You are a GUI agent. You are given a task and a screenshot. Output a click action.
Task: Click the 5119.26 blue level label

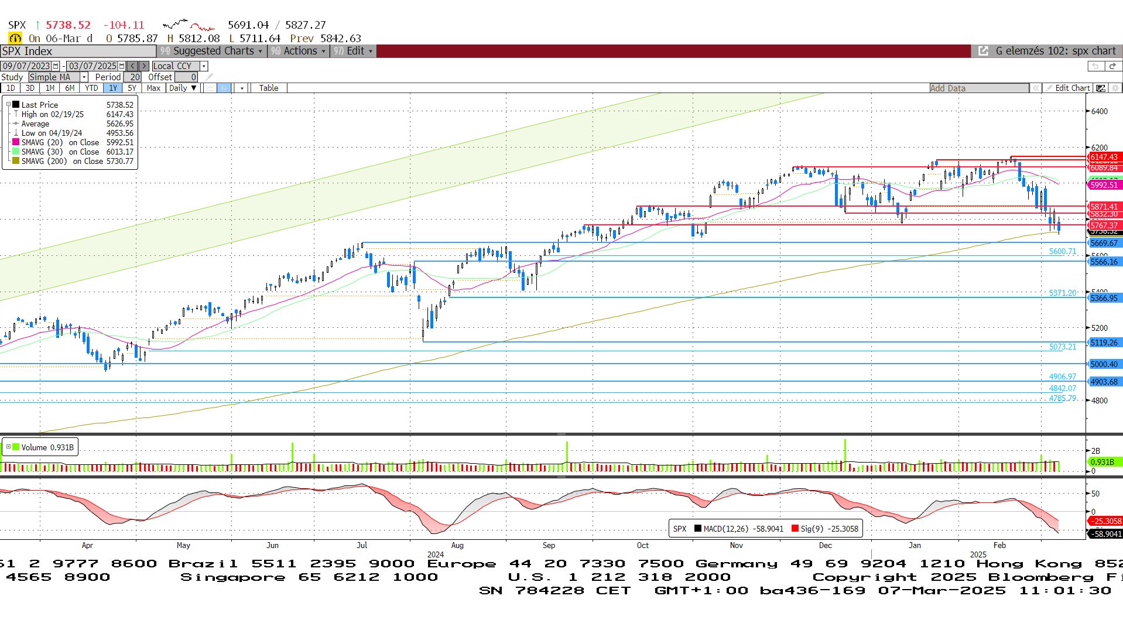click(1104, 343)
